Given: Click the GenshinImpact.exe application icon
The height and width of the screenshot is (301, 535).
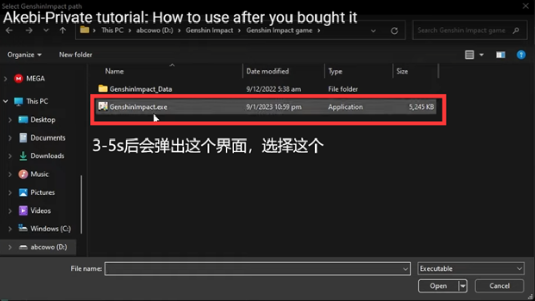Looking at the screenshot, I should tap(103, 107).
